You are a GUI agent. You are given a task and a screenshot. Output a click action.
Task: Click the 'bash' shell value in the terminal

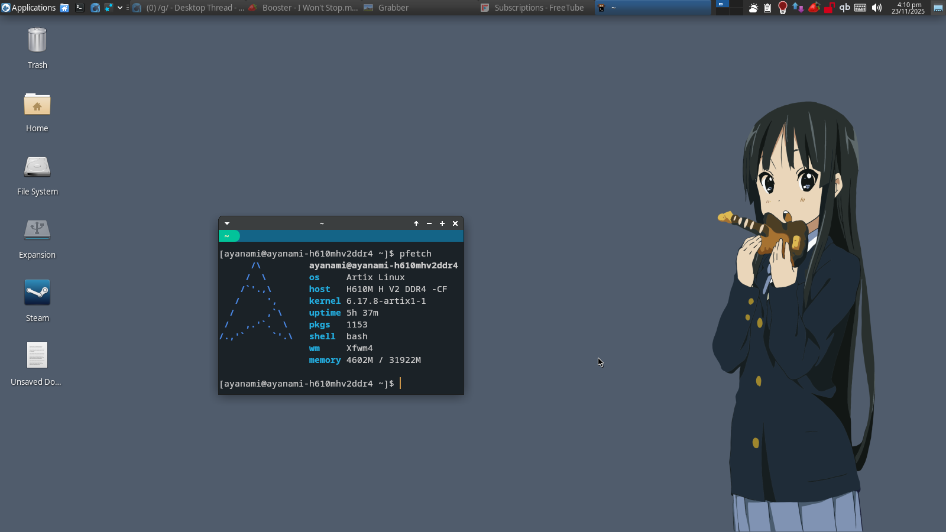357,336
